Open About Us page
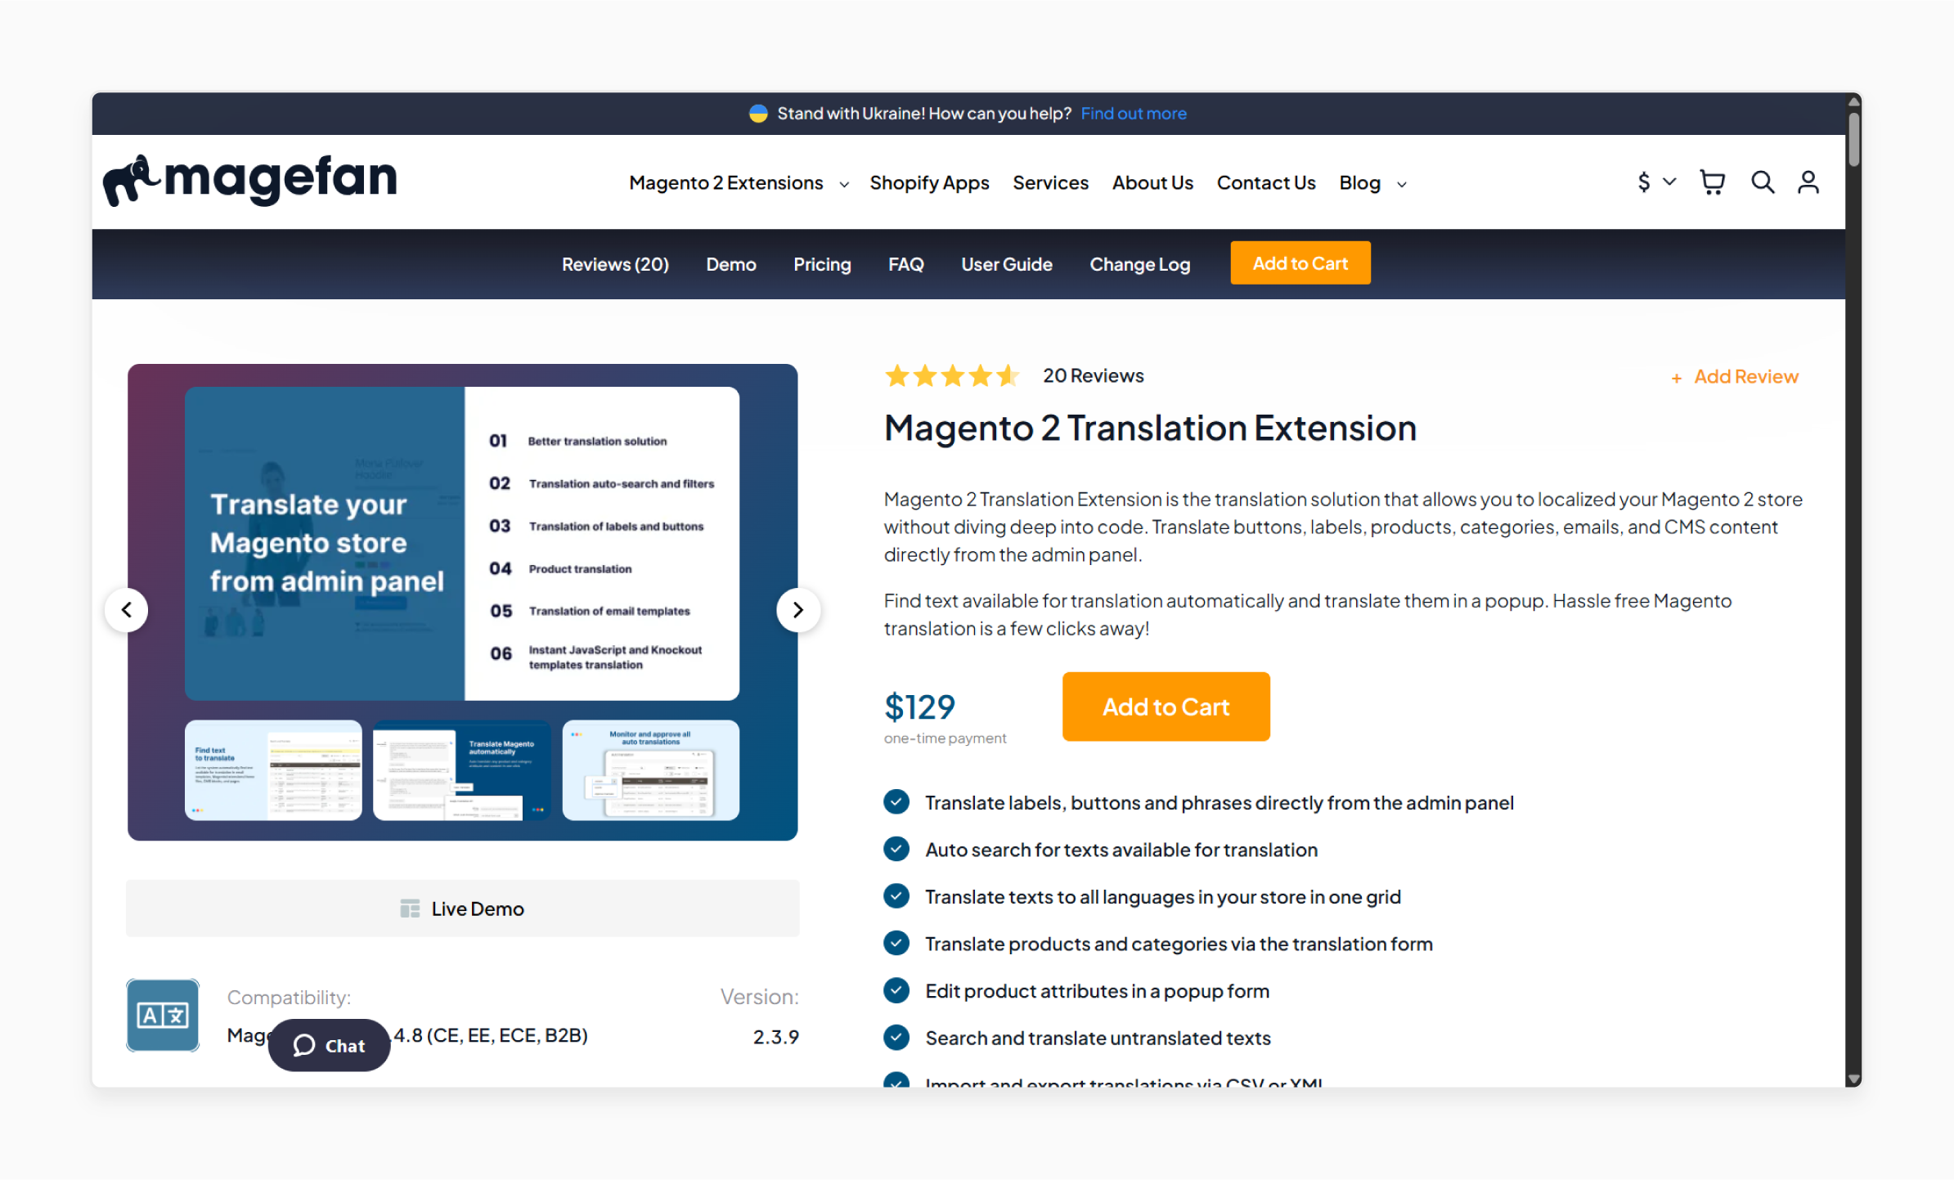 coord(1152,183)
